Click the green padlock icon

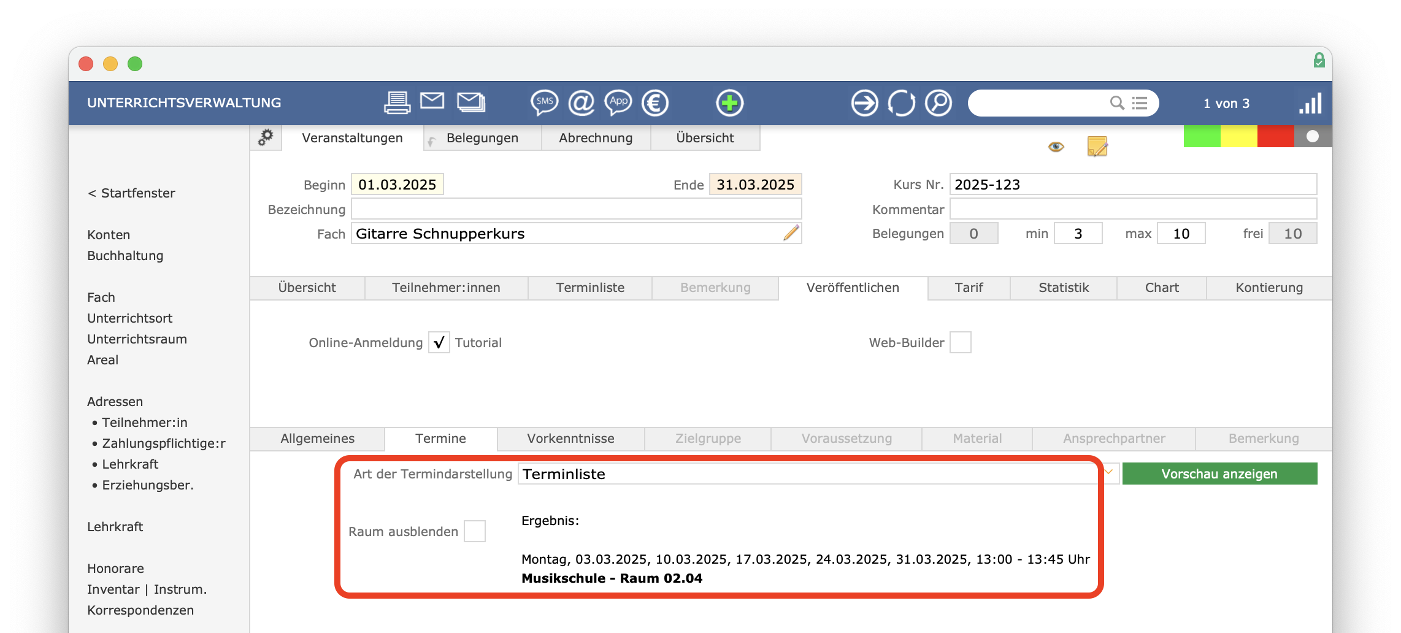[x=1319, y=60]
